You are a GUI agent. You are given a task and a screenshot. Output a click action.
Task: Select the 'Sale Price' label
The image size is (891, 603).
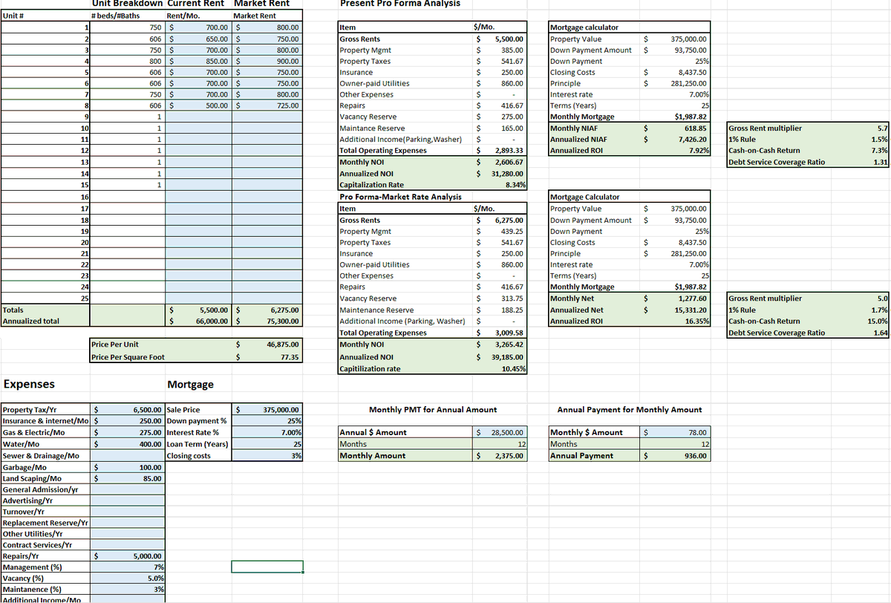coord(184,409)
